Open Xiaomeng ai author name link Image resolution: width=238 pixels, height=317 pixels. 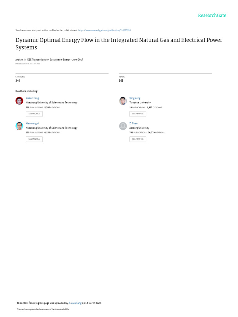click(x=32, y=123)
